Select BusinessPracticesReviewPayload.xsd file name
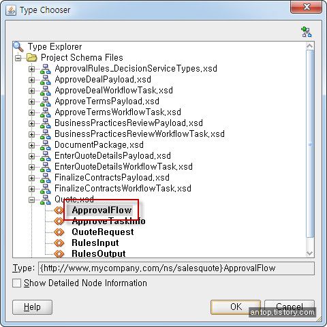The width and height of the screenshot is (327, 327). 129,123
